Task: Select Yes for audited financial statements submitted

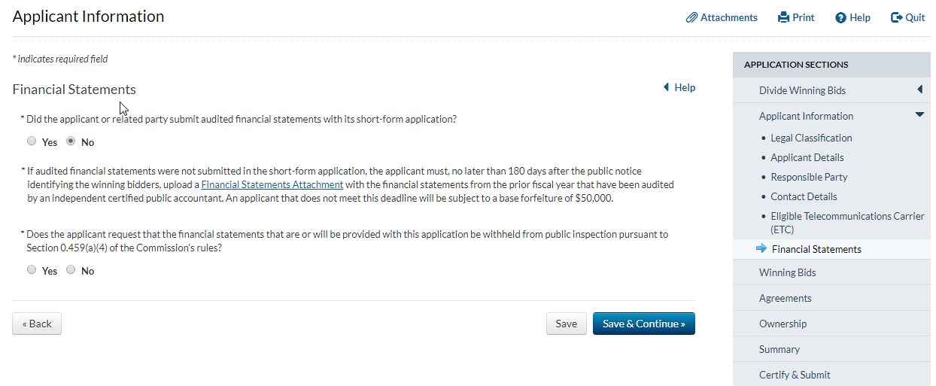Action: (32, 141)
